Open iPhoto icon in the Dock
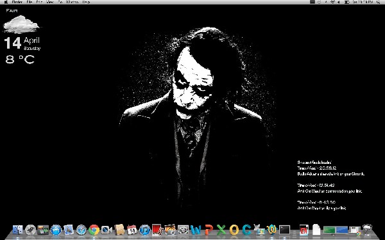The height and width of the screenshot is (240, 385). click(x=170, y=230)
